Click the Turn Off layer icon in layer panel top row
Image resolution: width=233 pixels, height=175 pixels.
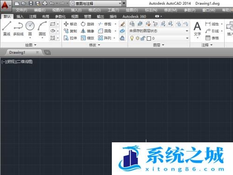(185, 24)
